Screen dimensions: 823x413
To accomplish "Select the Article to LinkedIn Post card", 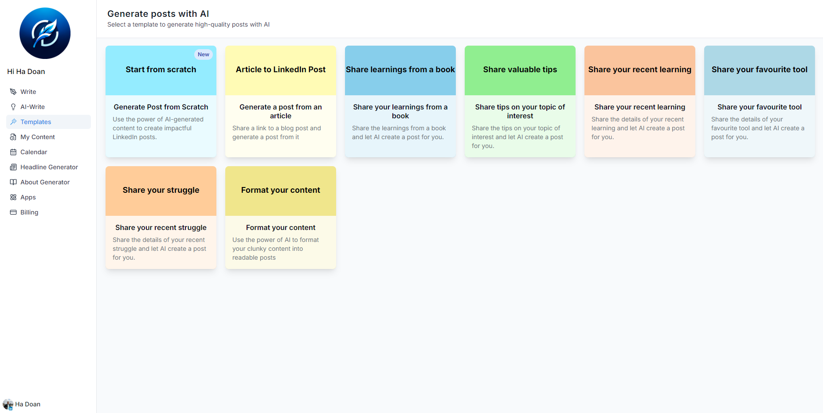I will coord(280,101).
